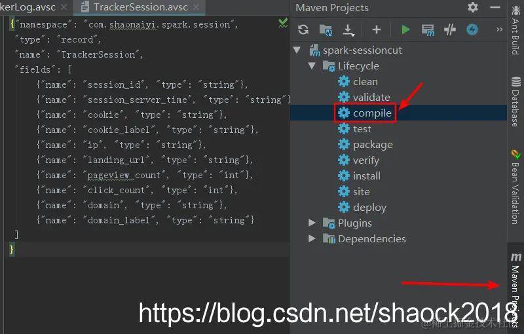
Task: Select the test lifecycle goal
Action: (x=362, y=128)
